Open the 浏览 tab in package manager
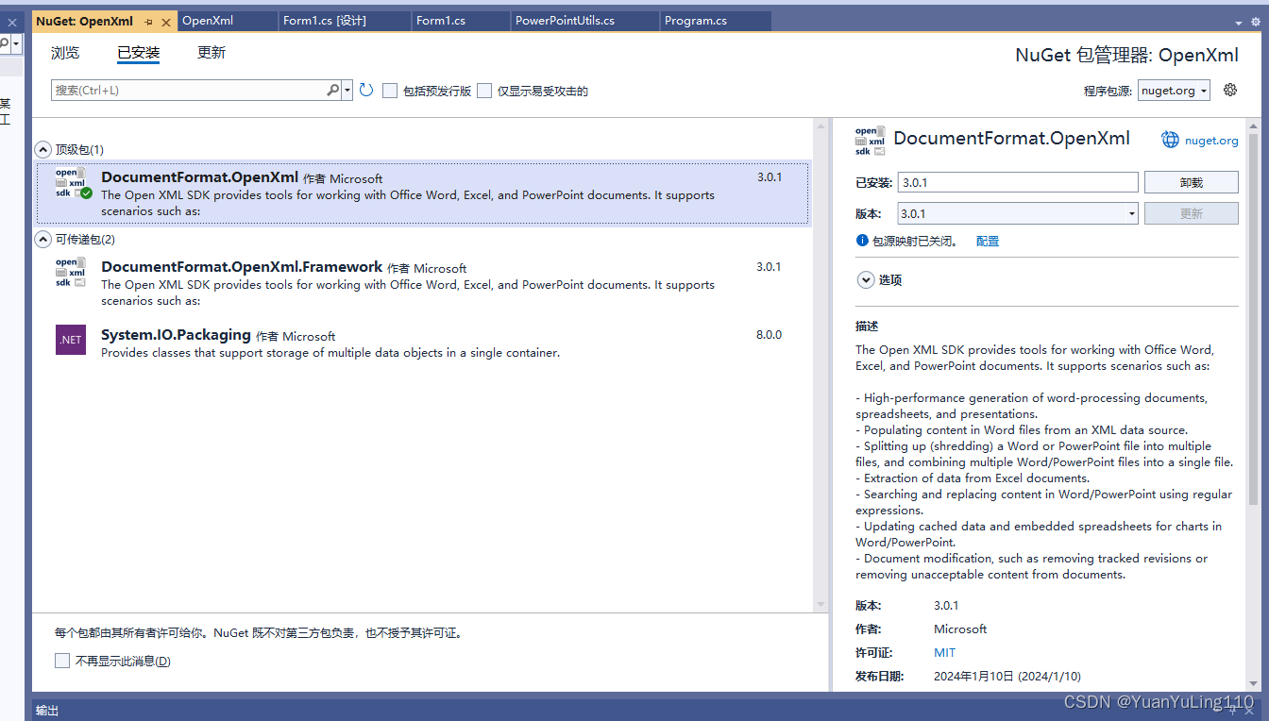The width and height of the screenshot is (1269, 721). pyautogui.click(x=64, y=52)
